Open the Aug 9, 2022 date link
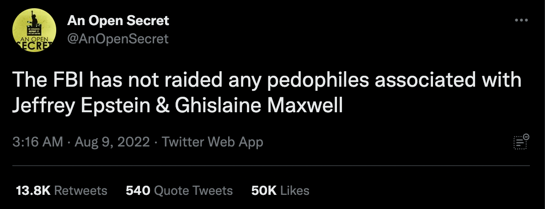Viewport: 545px width, 209px height. coord(112,141)
